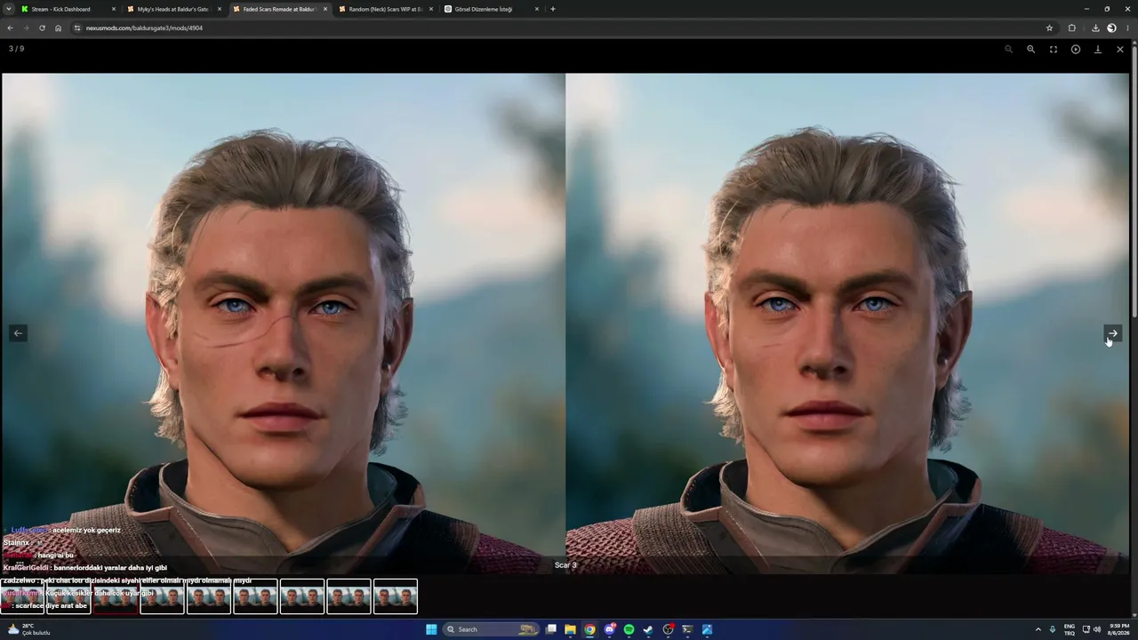Bookmark this page with the star icon
Image resolution: width=1138 pixels, height=640 pixels.
(x=1049, y=28)
